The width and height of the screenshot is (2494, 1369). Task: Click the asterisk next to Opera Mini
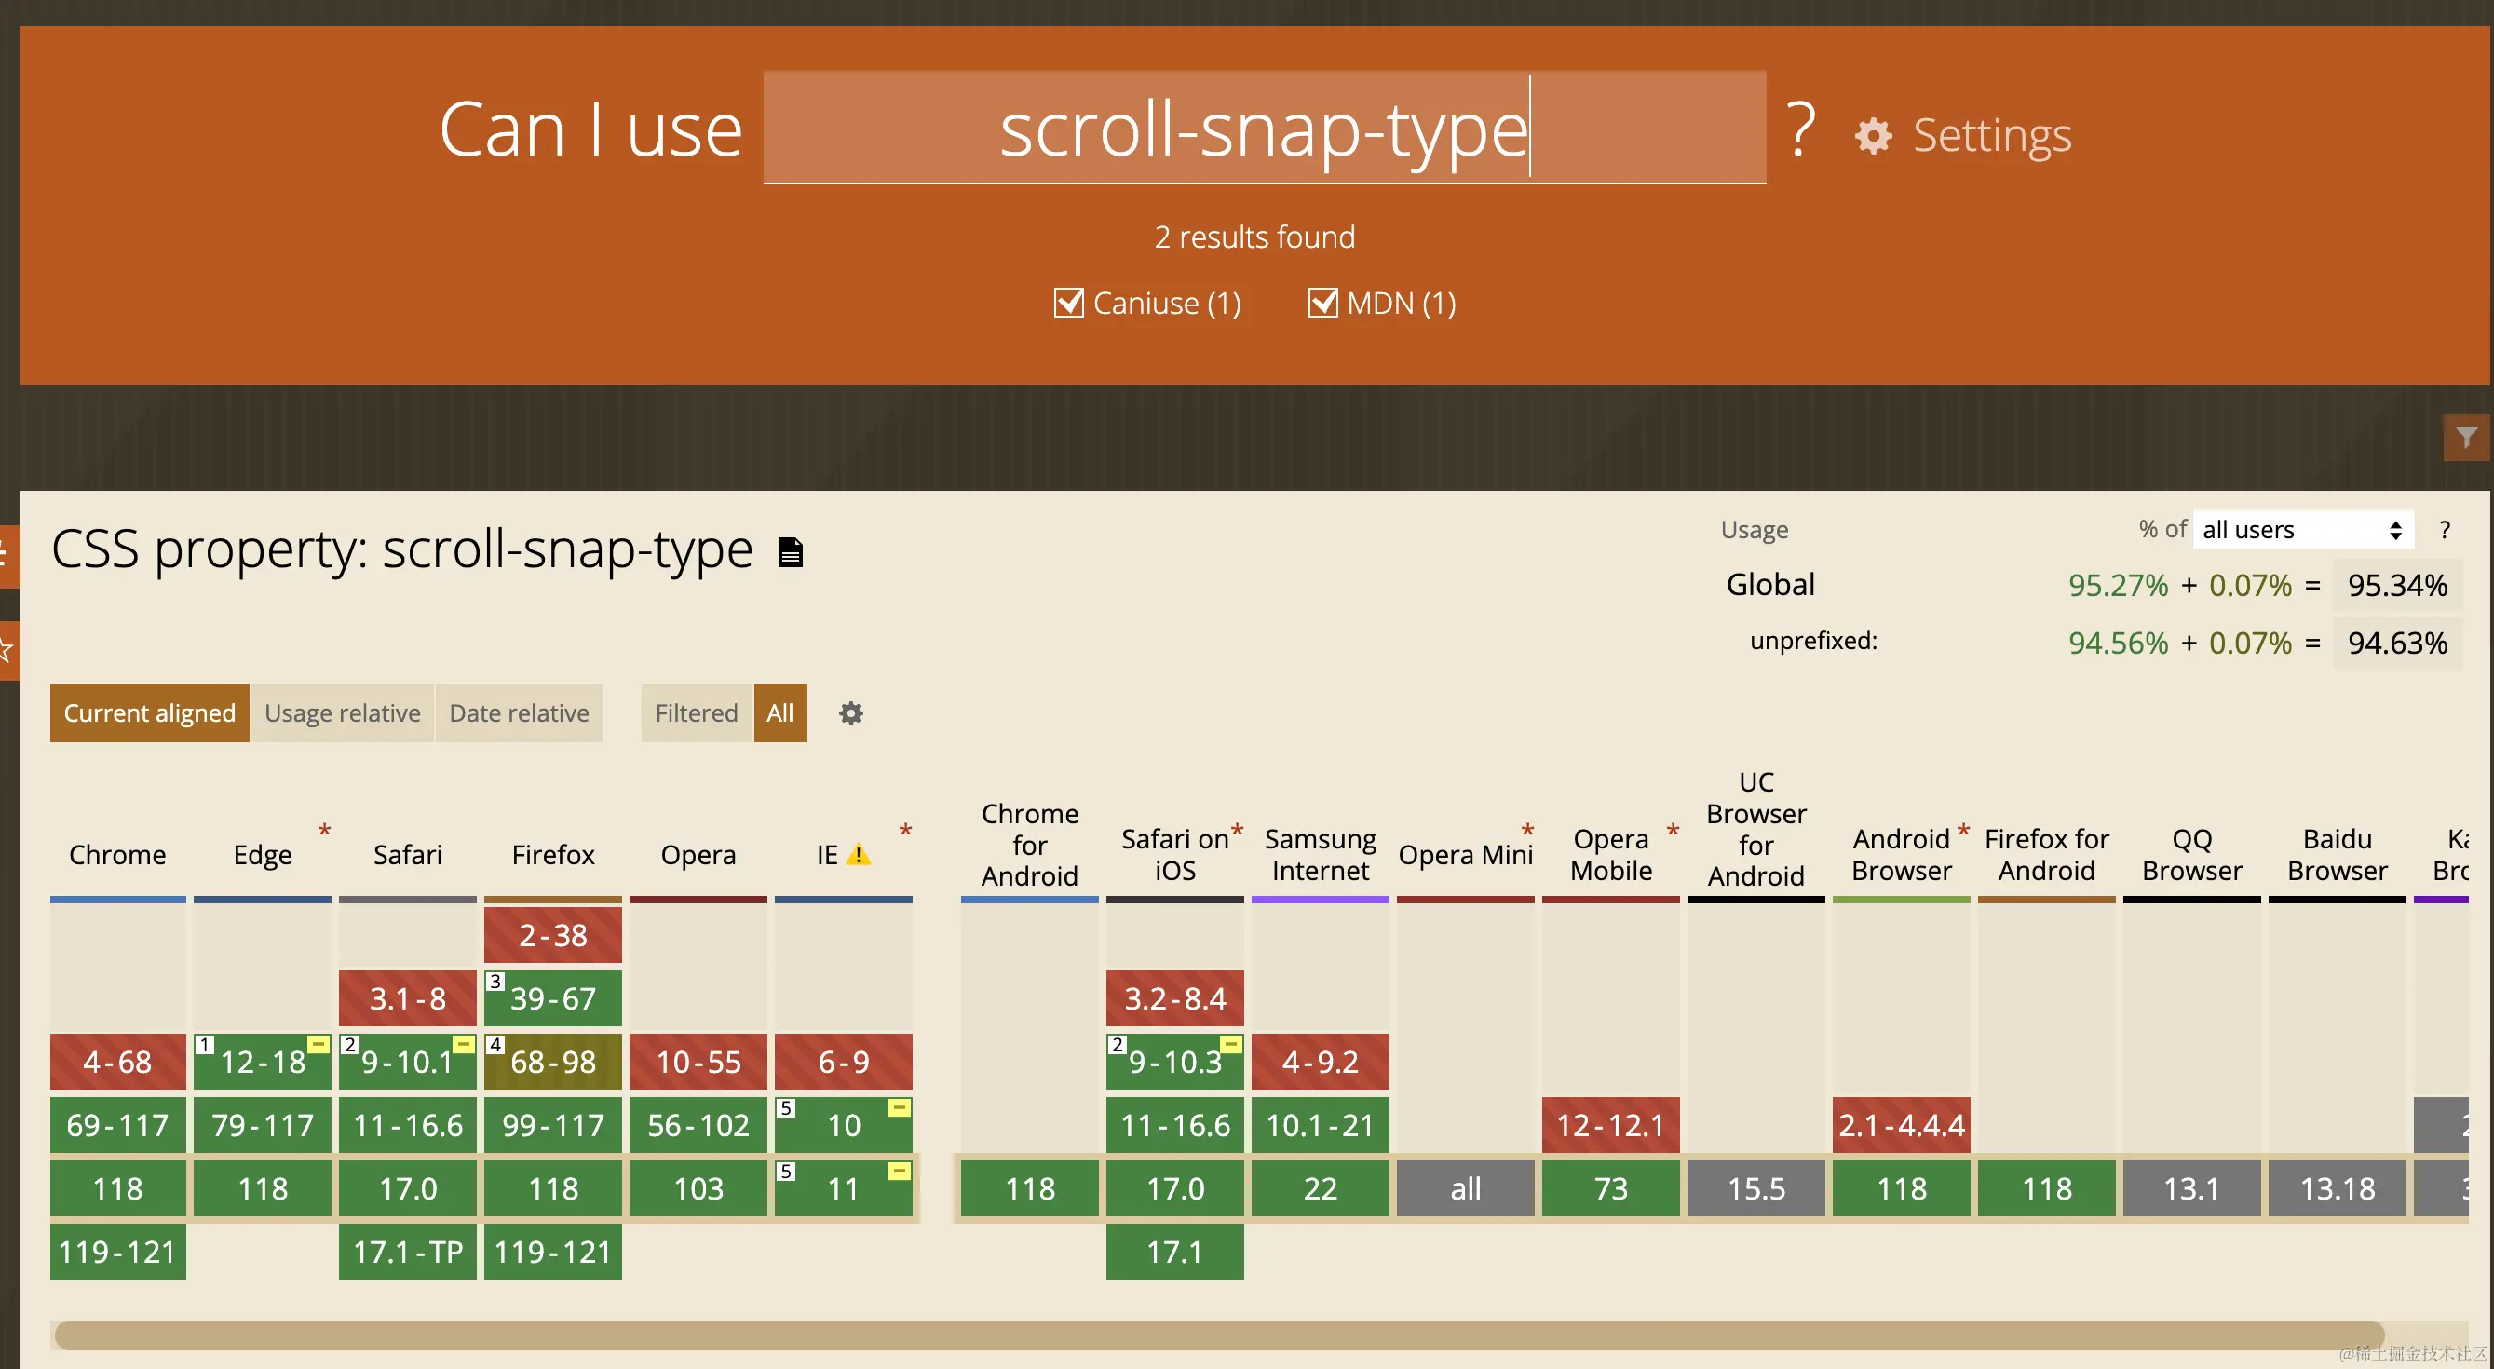point(1526,831)
